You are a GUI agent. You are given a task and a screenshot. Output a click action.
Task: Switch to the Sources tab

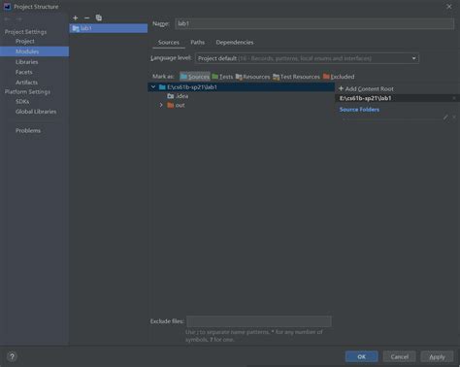tap(169, 43)
